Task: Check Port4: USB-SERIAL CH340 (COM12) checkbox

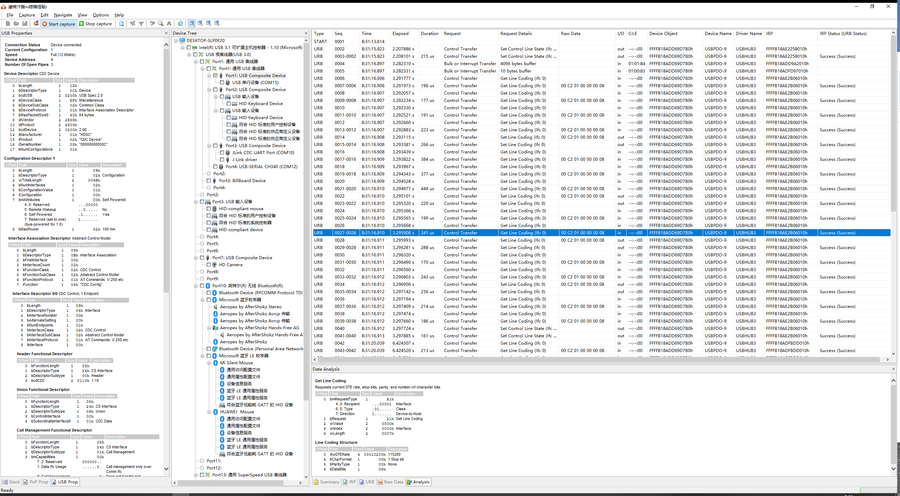Action: [x=216, y=166]
